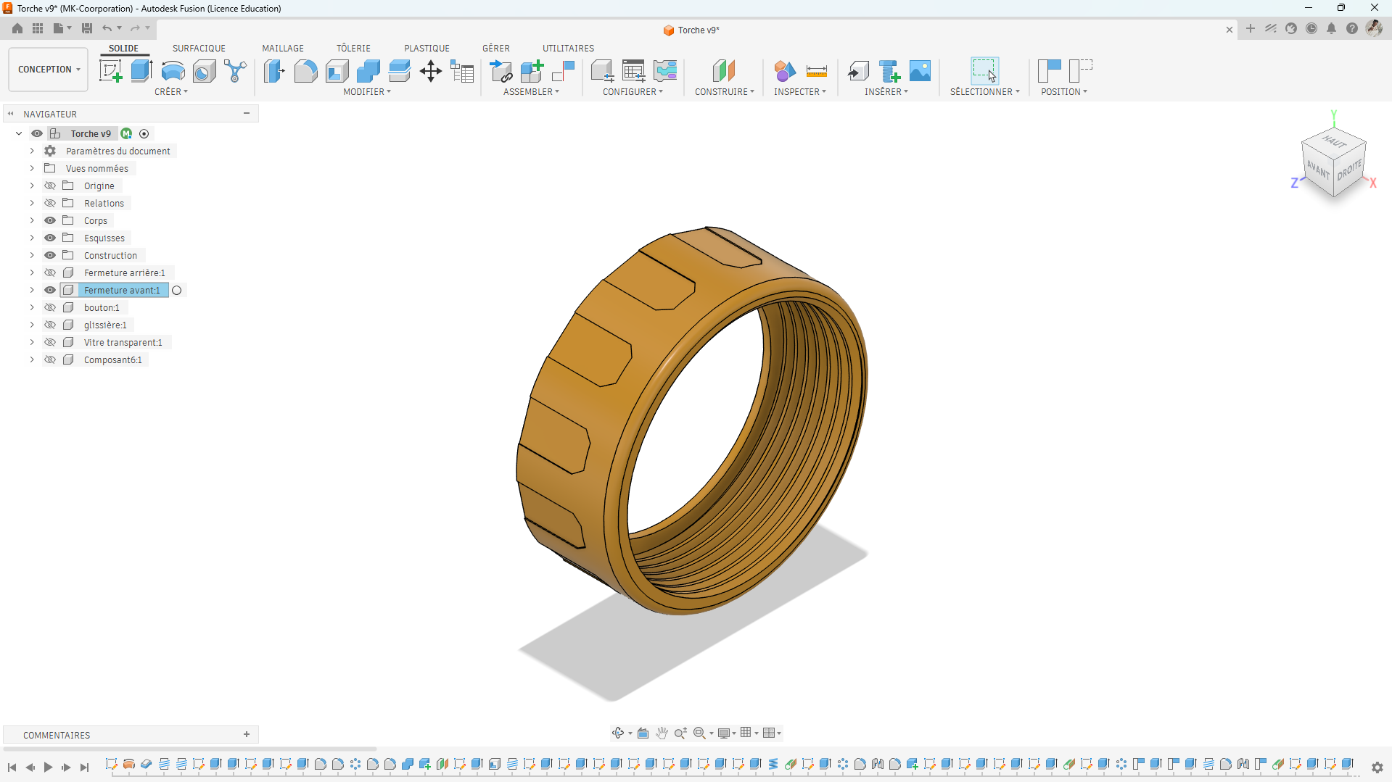Show the Fermeture arrière:1 component
Screen dimensions: 1392x782
[x=50, y=273]
